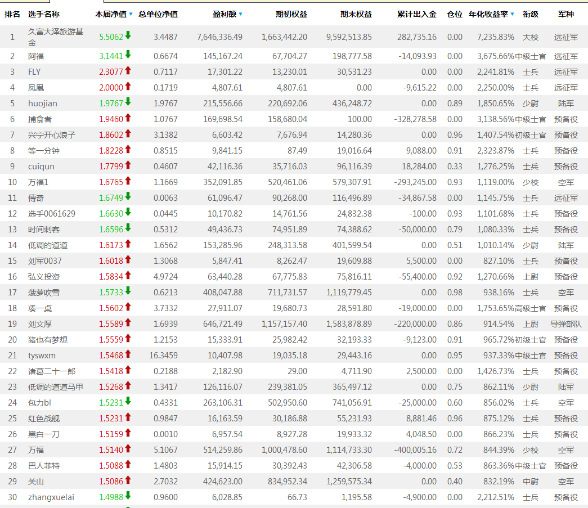Click red up arrow next to 1.5602

[128, 306]
